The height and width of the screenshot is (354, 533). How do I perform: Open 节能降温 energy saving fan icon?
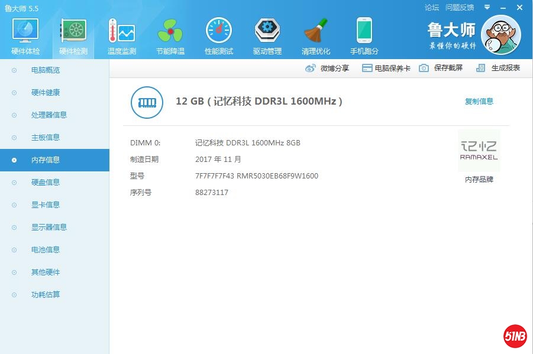point(170,31)
